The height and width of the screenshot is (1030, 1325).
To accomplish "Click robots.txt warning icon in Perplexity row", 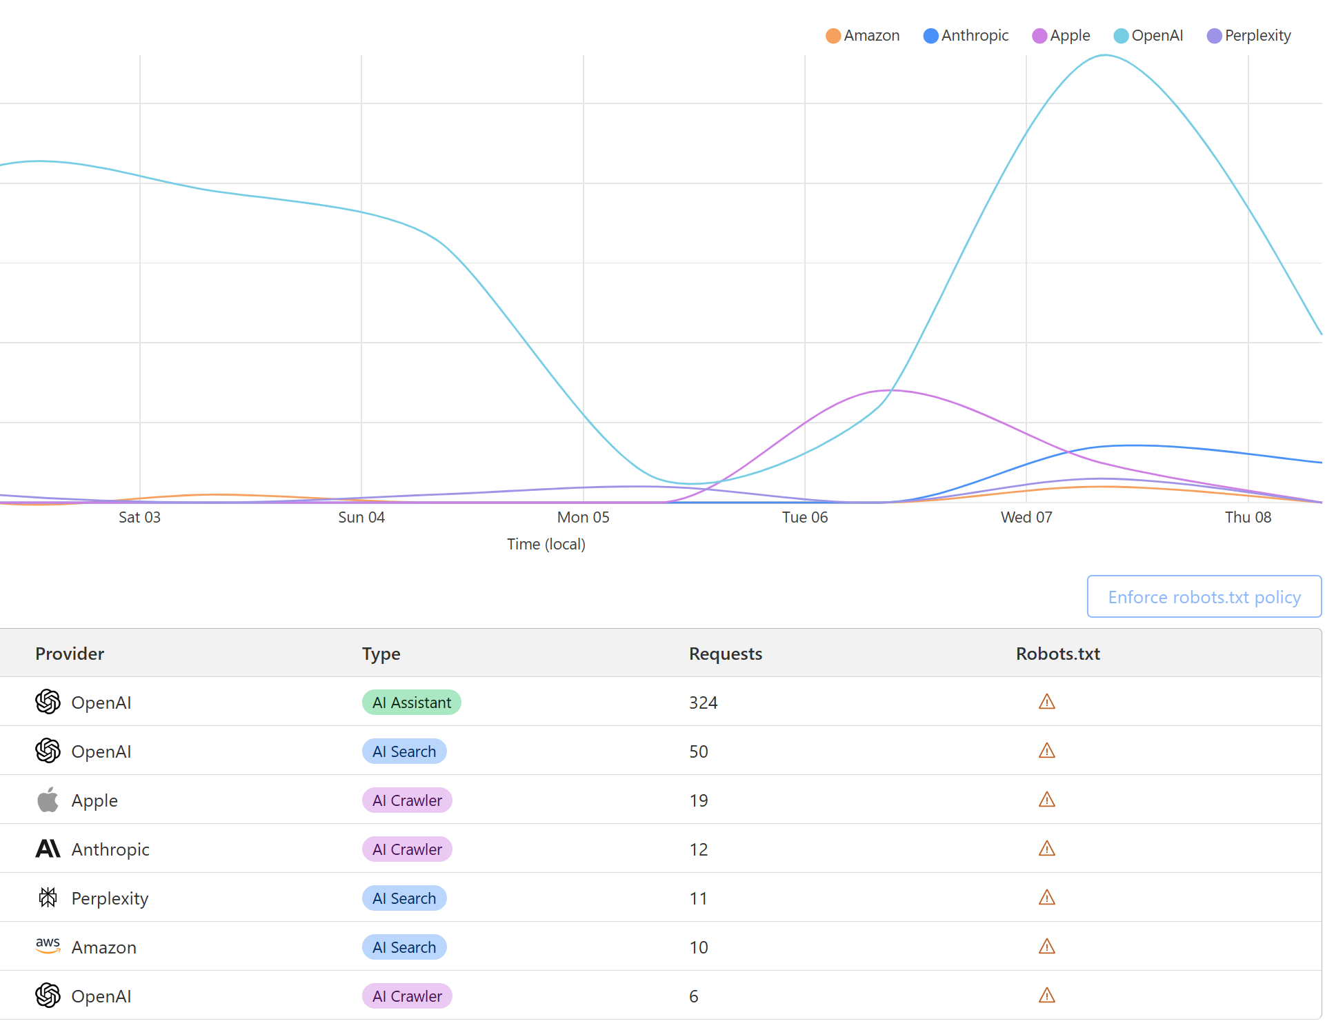I will (x=1047, y=898).
